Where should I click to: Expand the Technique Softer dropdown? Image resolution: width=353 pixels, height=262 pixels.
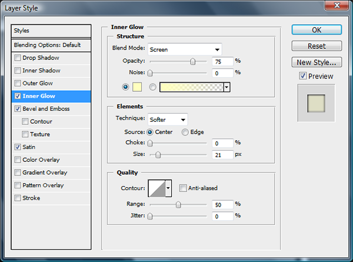(x=168, y=119)
